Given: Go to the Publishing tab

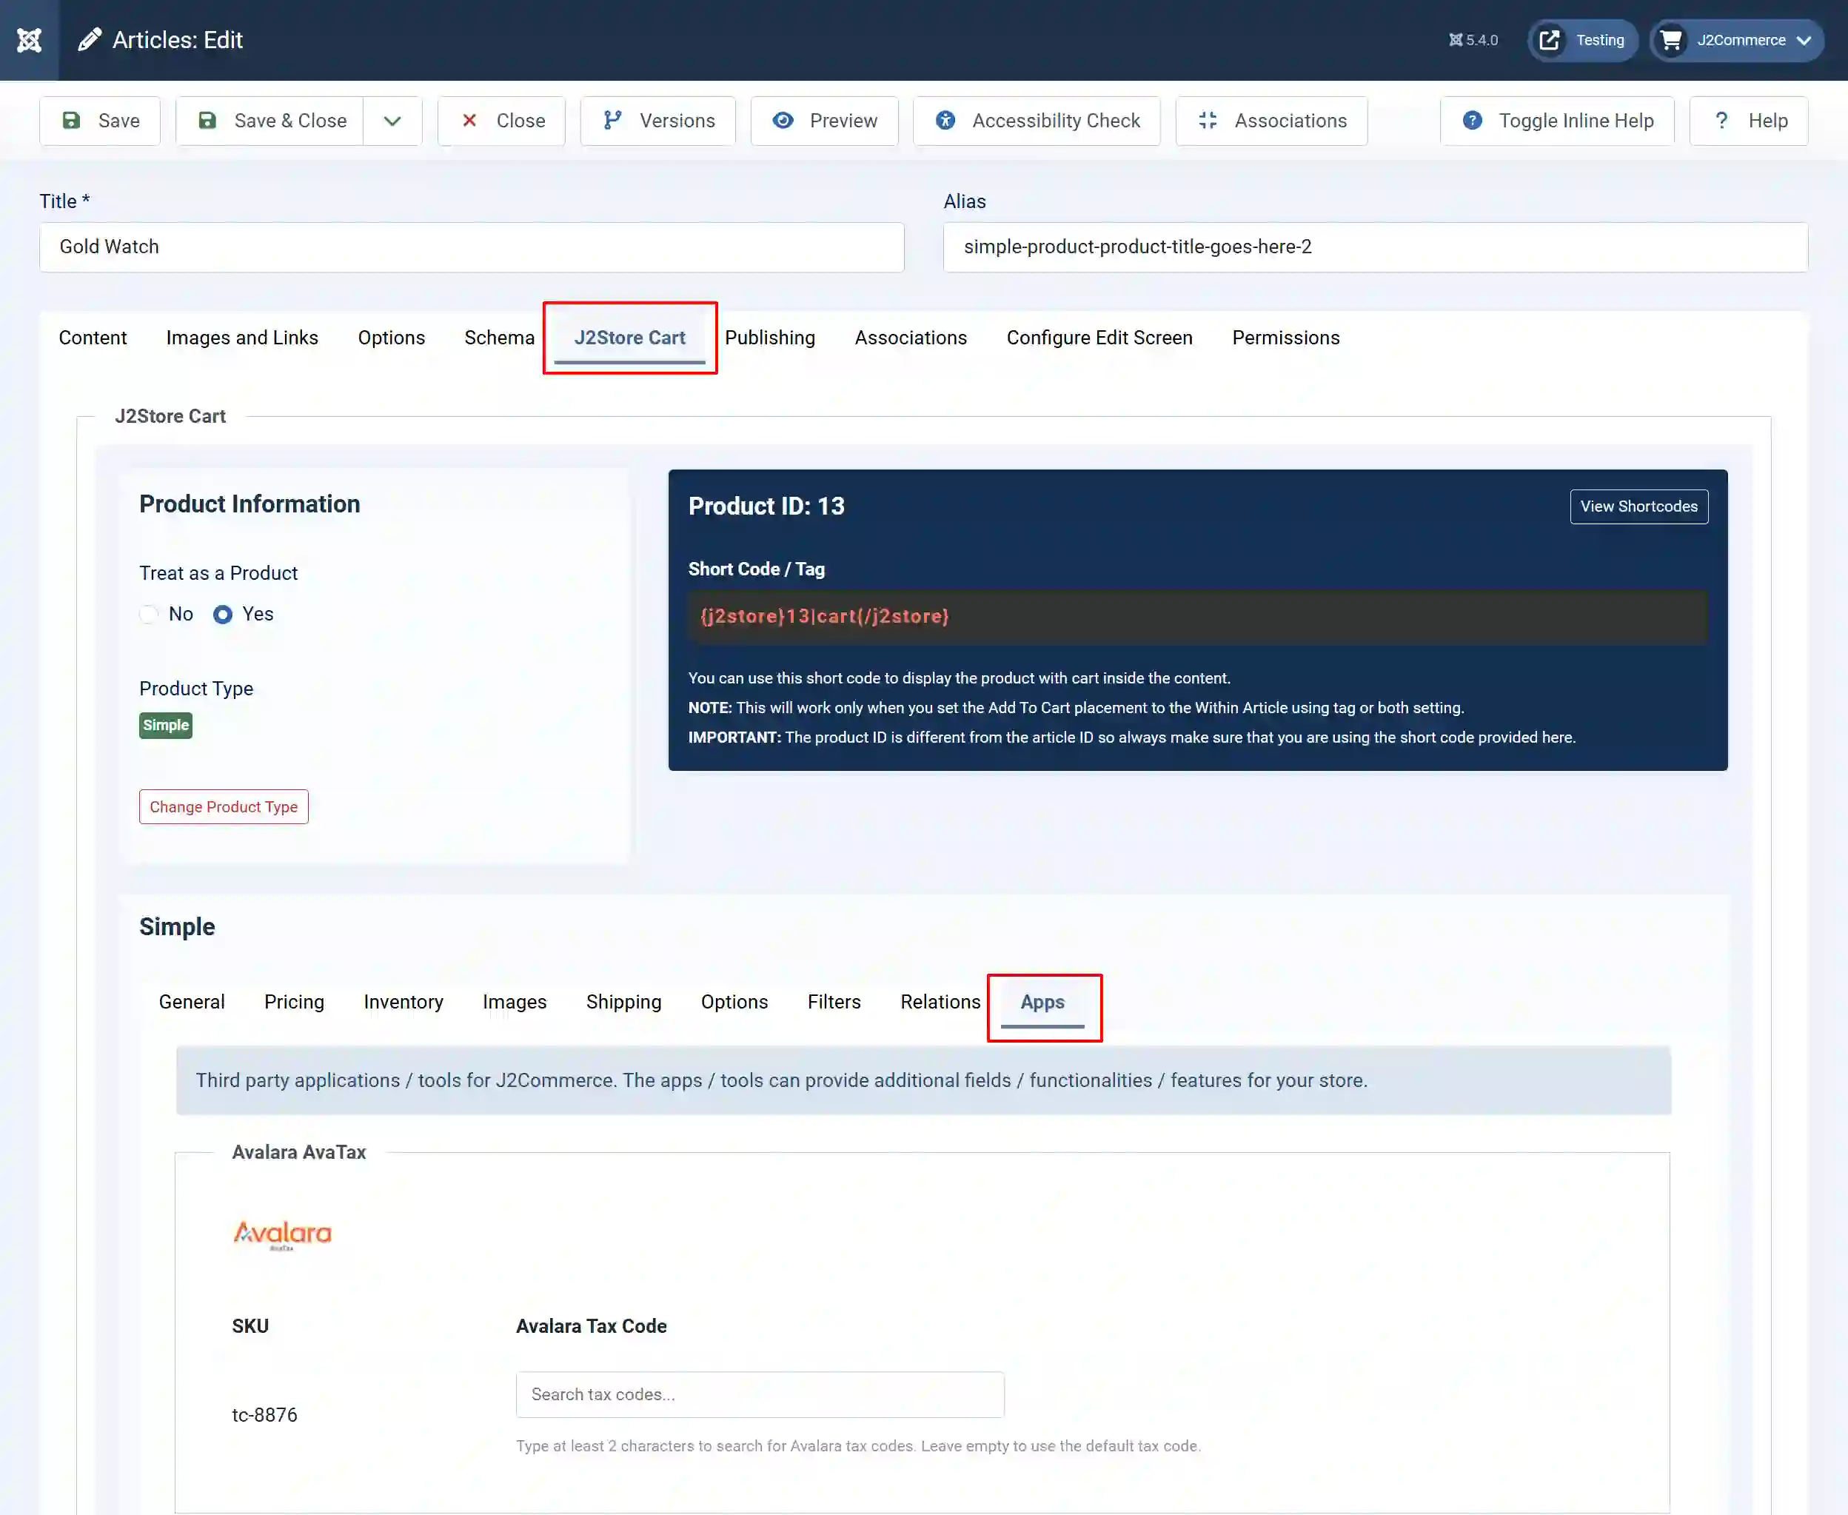Looking at the screenshot, I should [x=769, y=338].
